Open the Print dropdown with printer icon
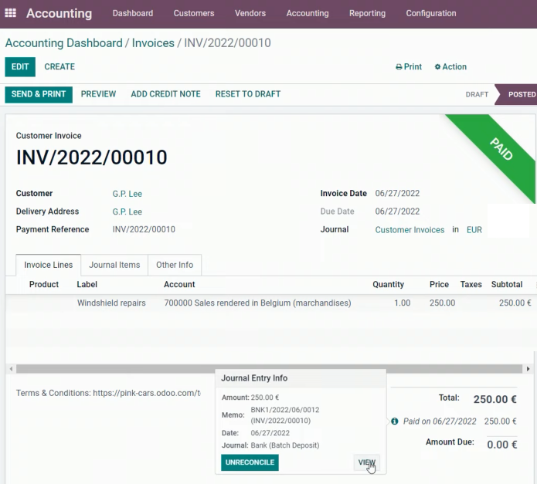The width and height of the screenshot is (537, 484). point(409,66)
